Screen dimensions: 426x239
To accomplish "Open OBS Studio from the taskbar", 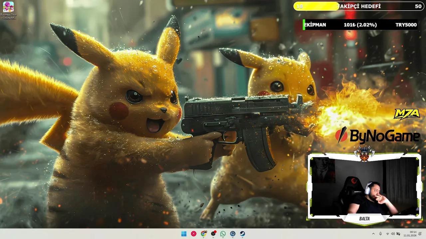I will pyautogui.click(x=213, y=234).
